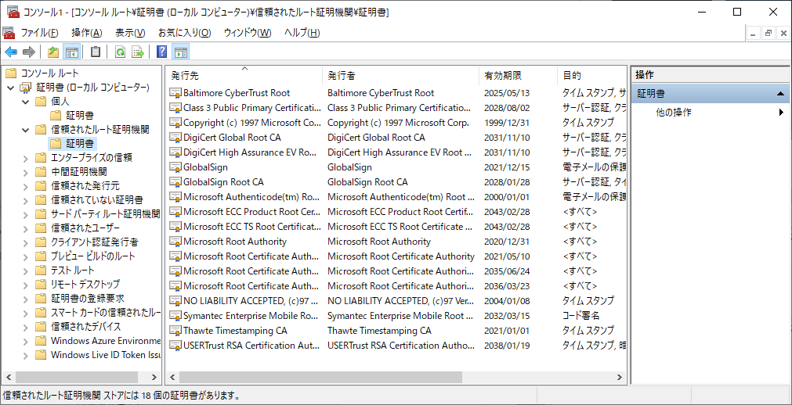Select 証明書 under 個人 folder
Image resolution: width=792 pixels, height=405 pixels.
pyautogui.click(x=79, y=116)
